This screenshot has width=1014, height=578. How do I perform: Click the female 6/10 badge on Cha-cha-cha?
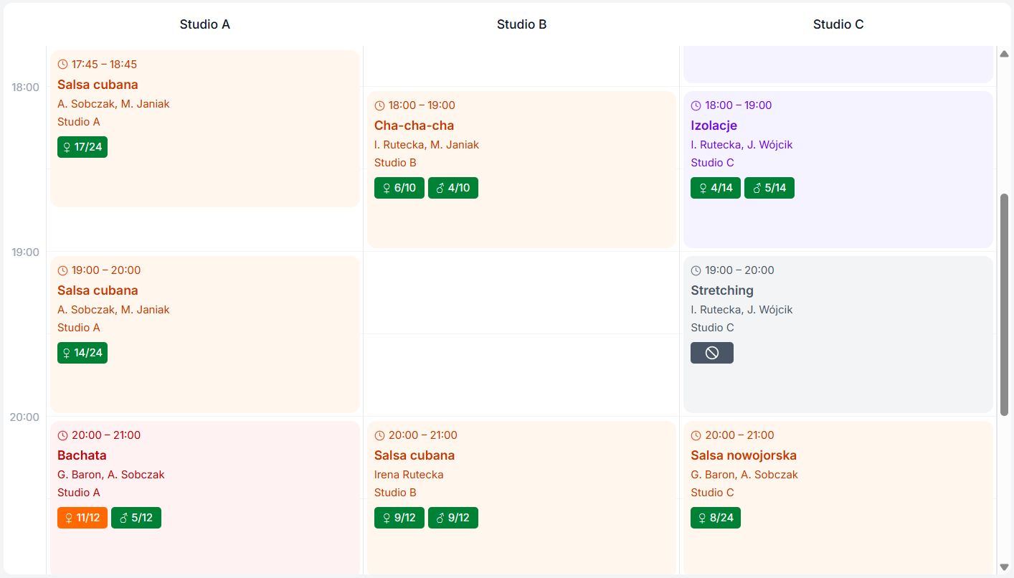pos(399,188)
